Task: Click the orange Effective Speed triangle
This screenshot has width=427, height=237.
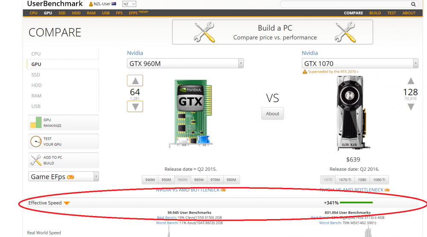Action: (x=67, y=203)
